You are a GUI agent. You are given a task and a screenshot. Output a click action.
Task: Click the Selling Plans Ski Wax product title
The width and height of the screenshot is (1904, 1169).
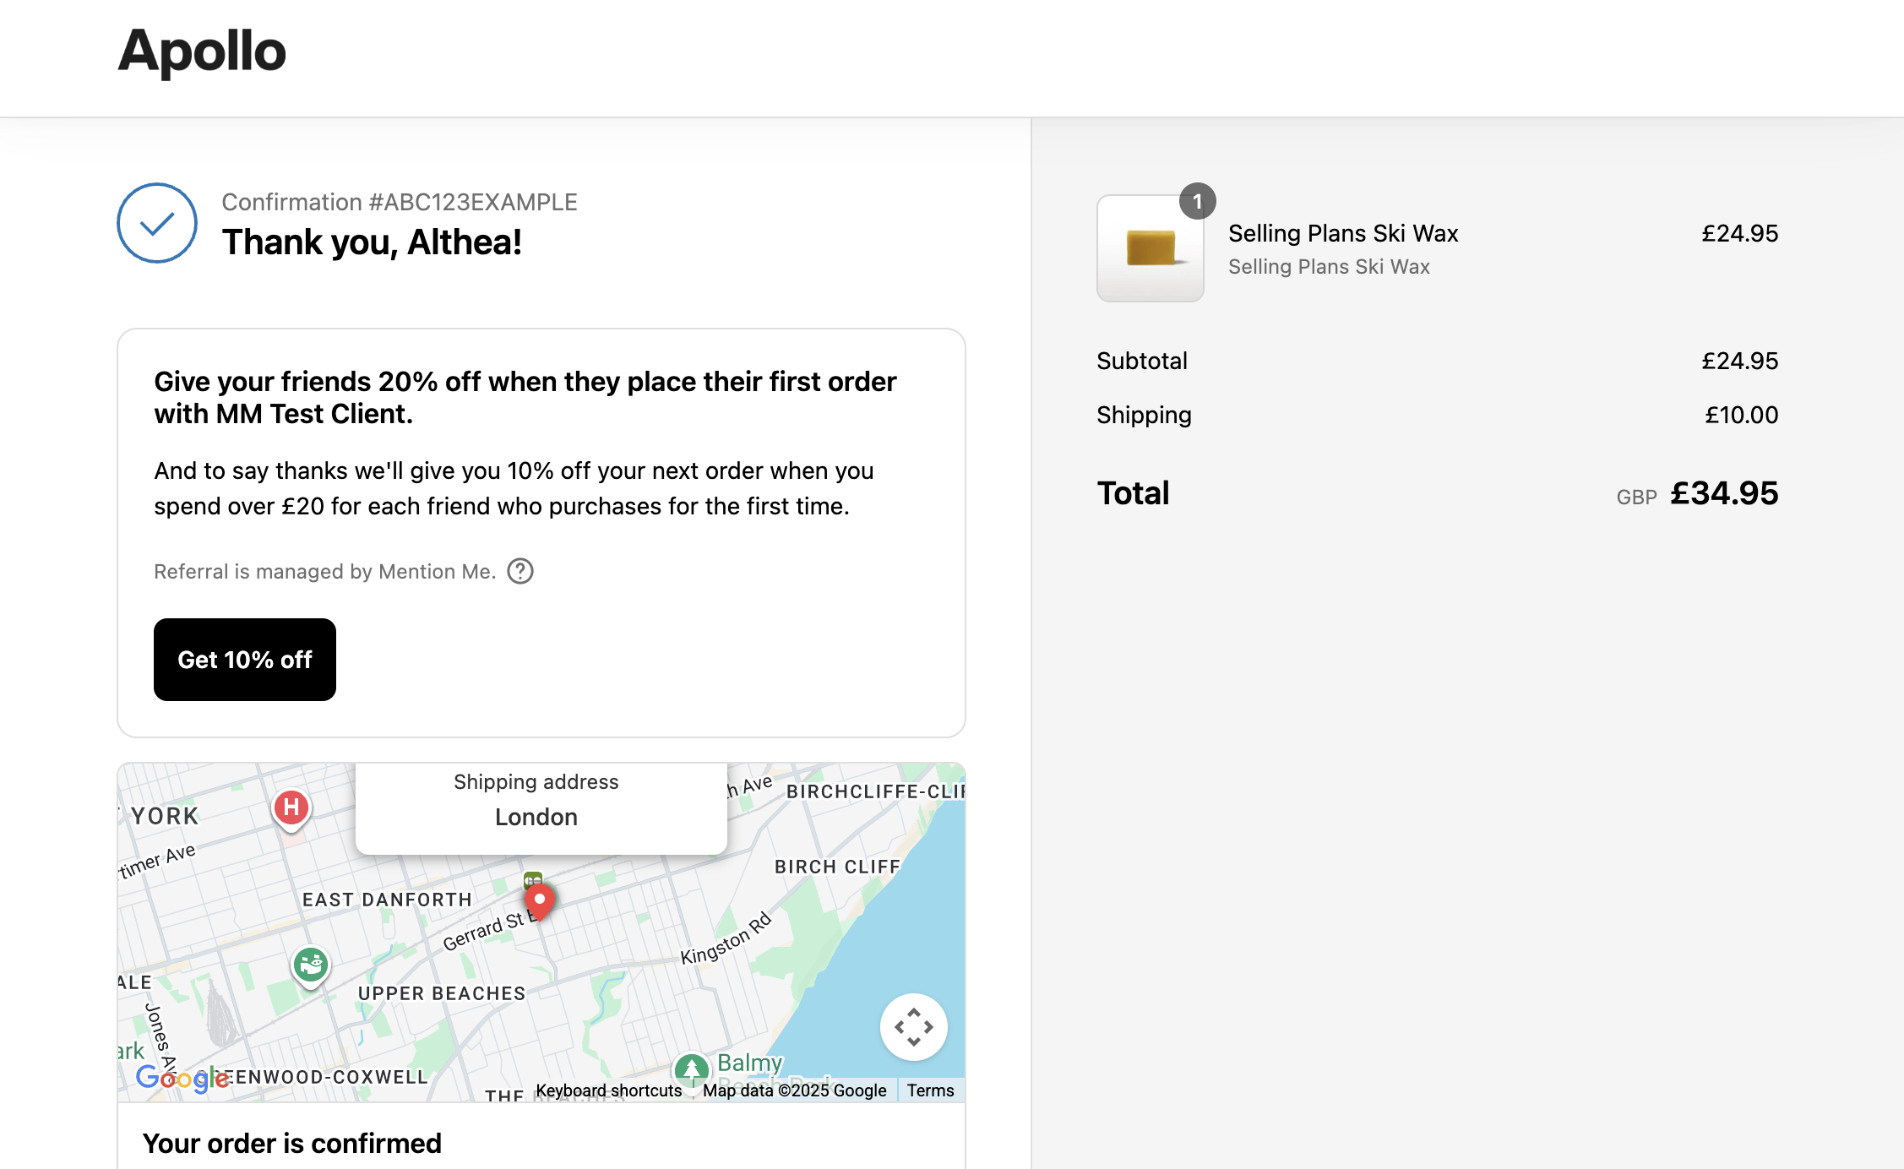[x=1343, y=233]
